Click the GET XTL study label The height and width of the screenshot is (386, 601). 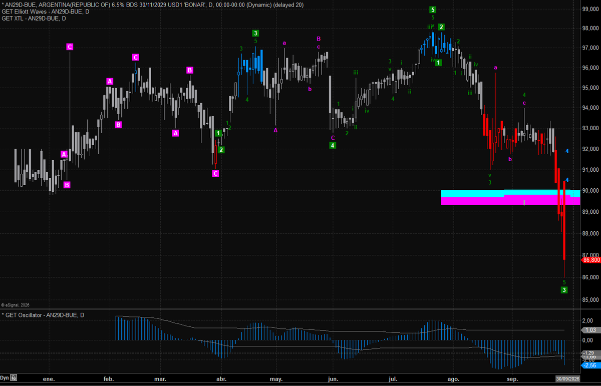point(34,18)
